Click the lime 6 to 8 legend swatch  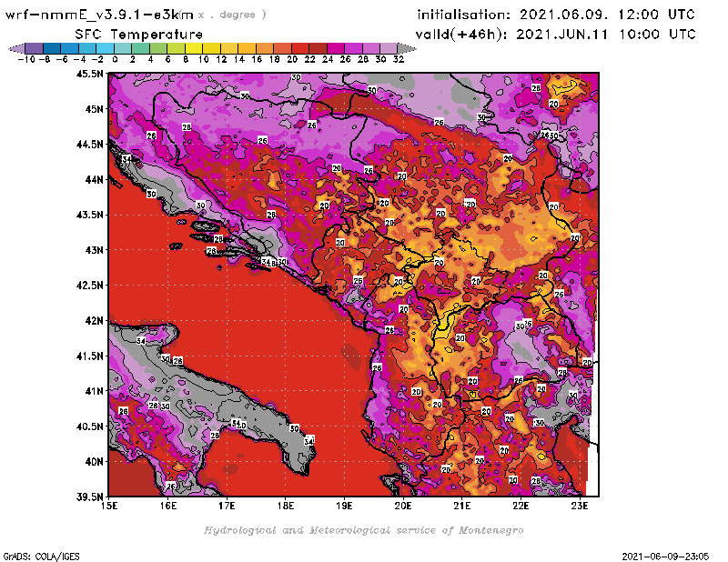(176, 48)
